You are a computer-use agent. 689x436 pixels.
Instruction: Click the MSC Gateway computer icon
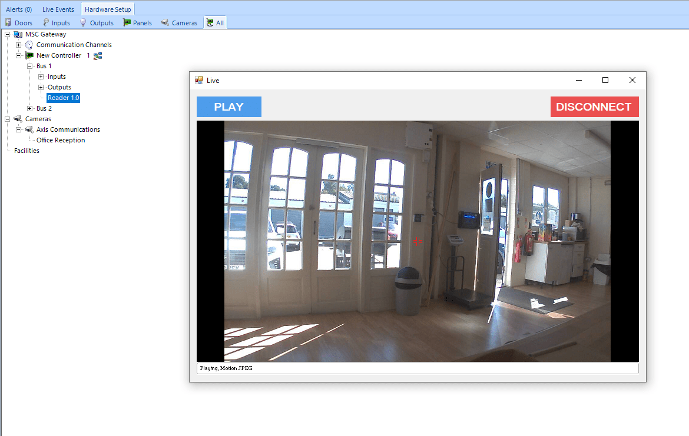tap(18, 34)
